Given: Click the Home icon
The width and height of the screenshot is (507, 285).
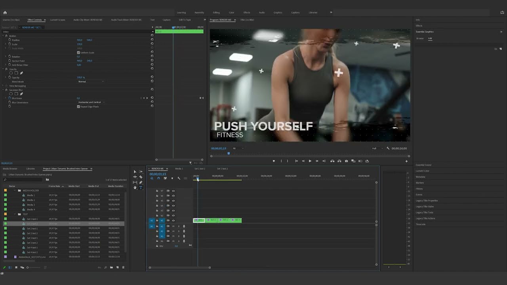Looking at the screenshot, I should 5,12.
